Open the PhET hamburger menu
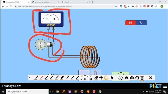The width and height of the screenshot is (168, 94). pyautogui.click(x=165, y=86)
